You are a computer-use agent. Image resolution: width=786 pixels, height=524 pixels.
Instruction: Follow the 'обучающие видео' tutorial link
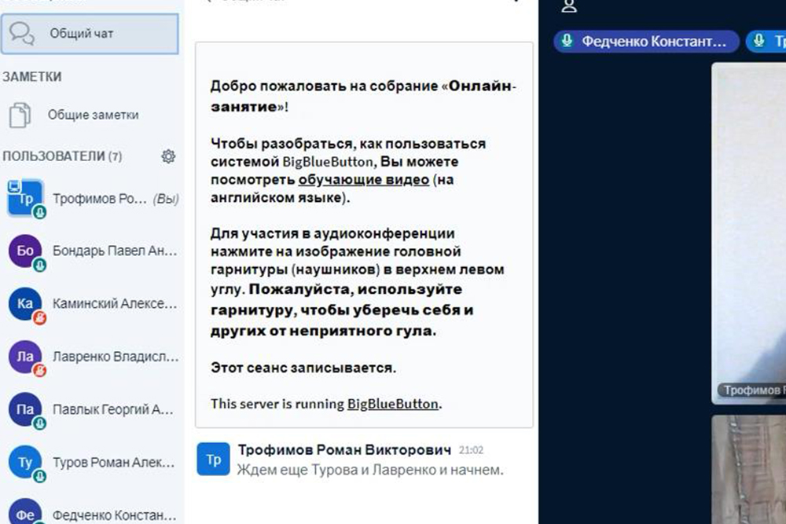point(363,180)
